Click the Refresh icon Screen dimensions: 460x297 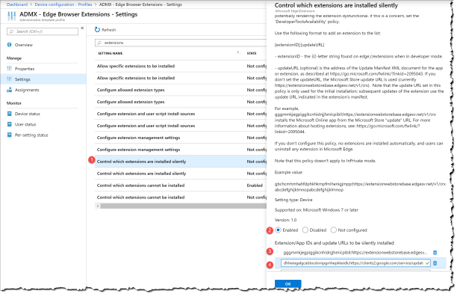[97, 30]
